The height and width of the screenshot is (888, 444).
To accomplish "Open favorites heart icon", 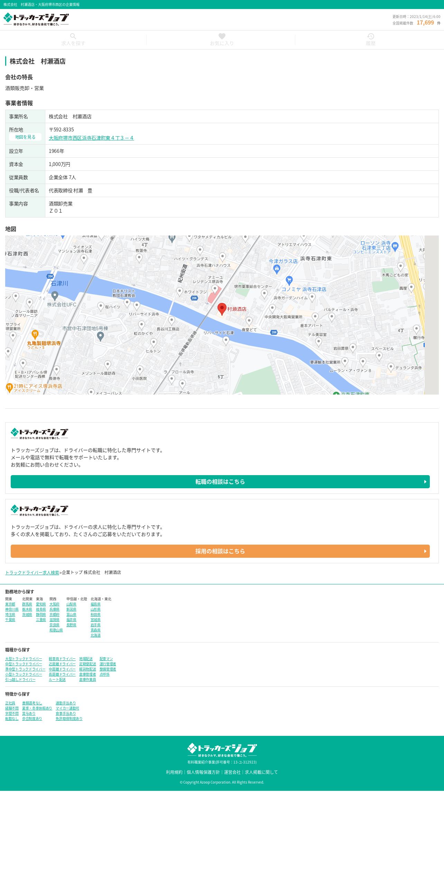I will tap(222, 36).
